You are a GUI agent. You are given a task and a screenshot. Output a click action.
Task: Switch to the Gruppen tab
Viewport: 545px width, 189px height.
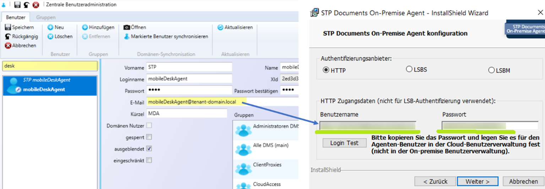46,17
